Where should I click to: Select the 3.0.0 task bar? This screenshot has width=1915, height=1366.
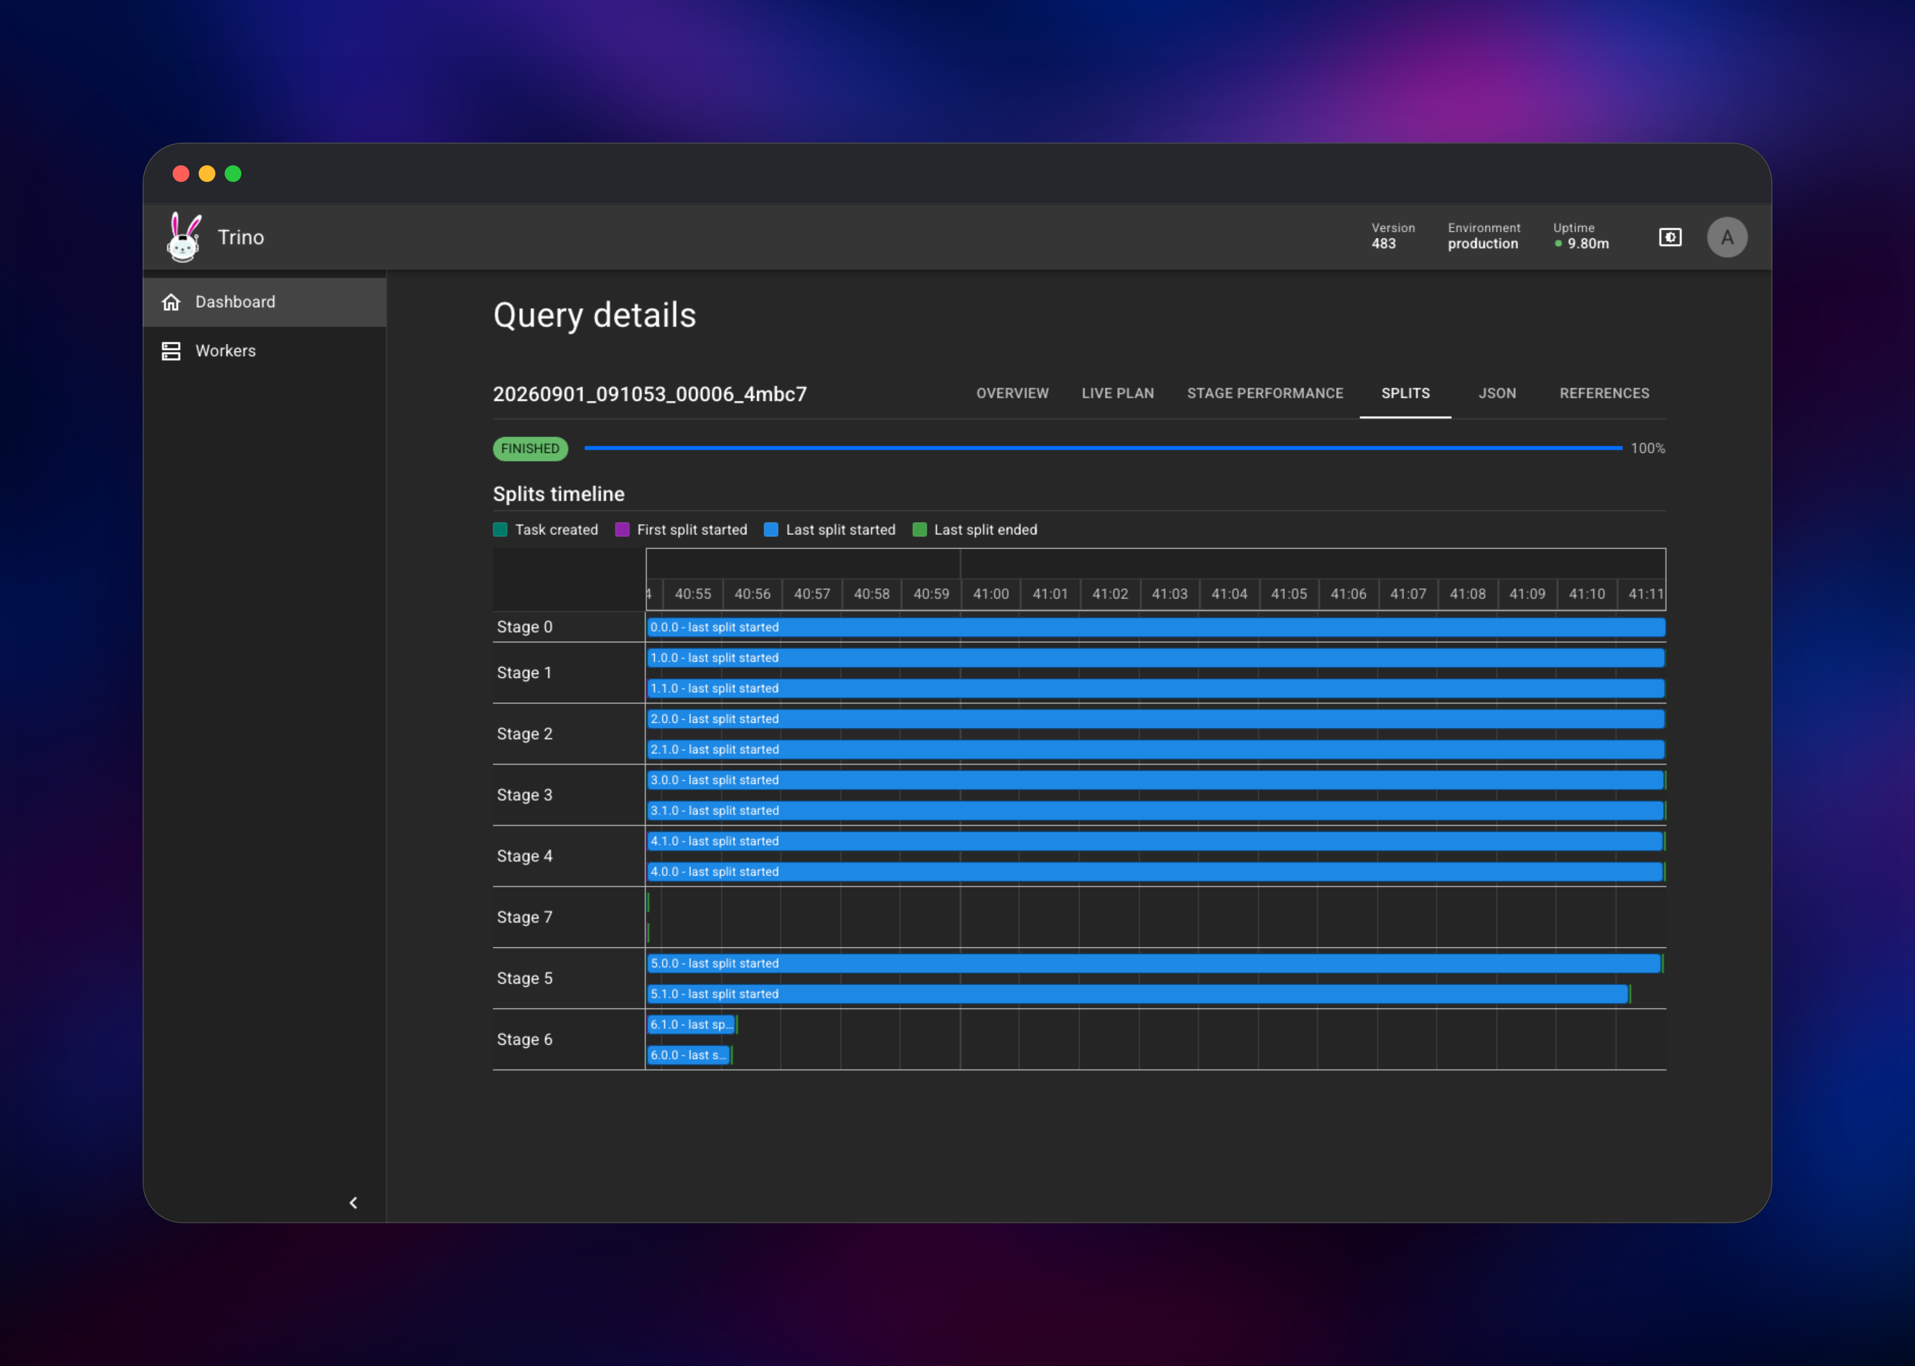click(1156, 780)
